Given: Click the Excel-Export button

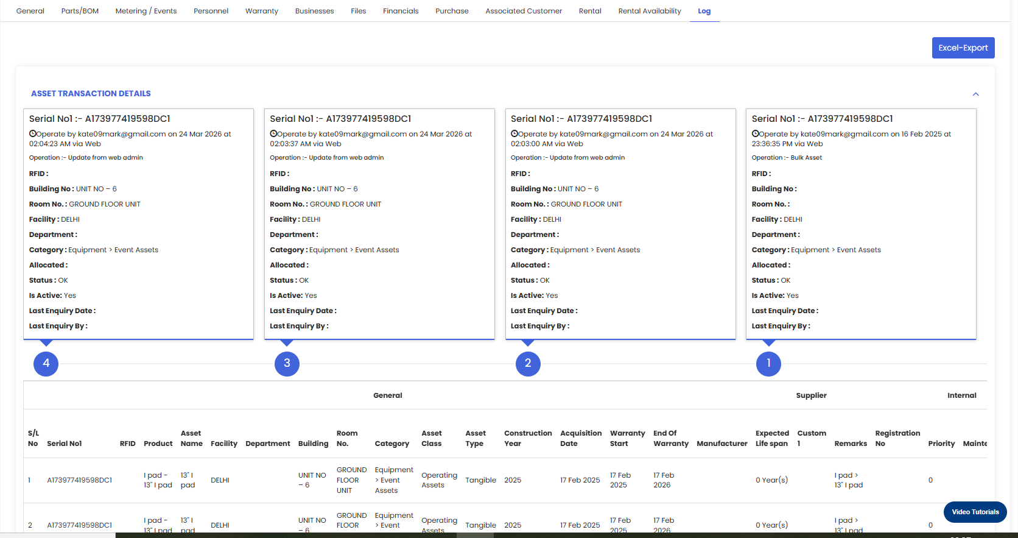Looking at the screenshot, I should [x=963, y=48].
